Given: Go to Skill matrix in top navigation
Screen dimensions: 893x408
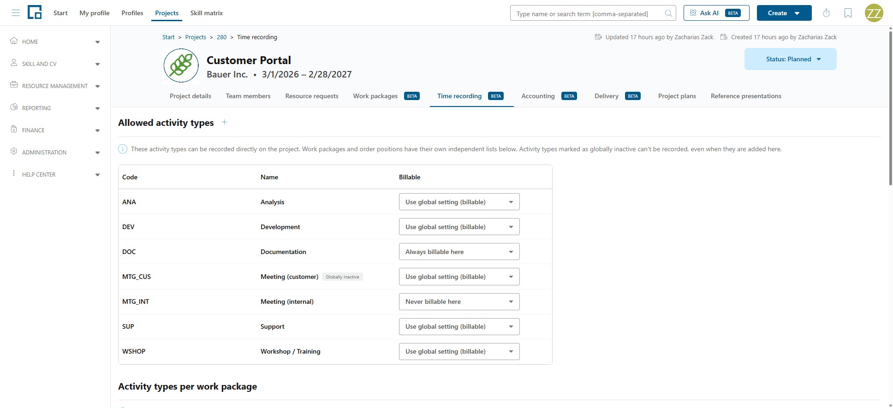Looking at the screenshot, I should 207,13.
